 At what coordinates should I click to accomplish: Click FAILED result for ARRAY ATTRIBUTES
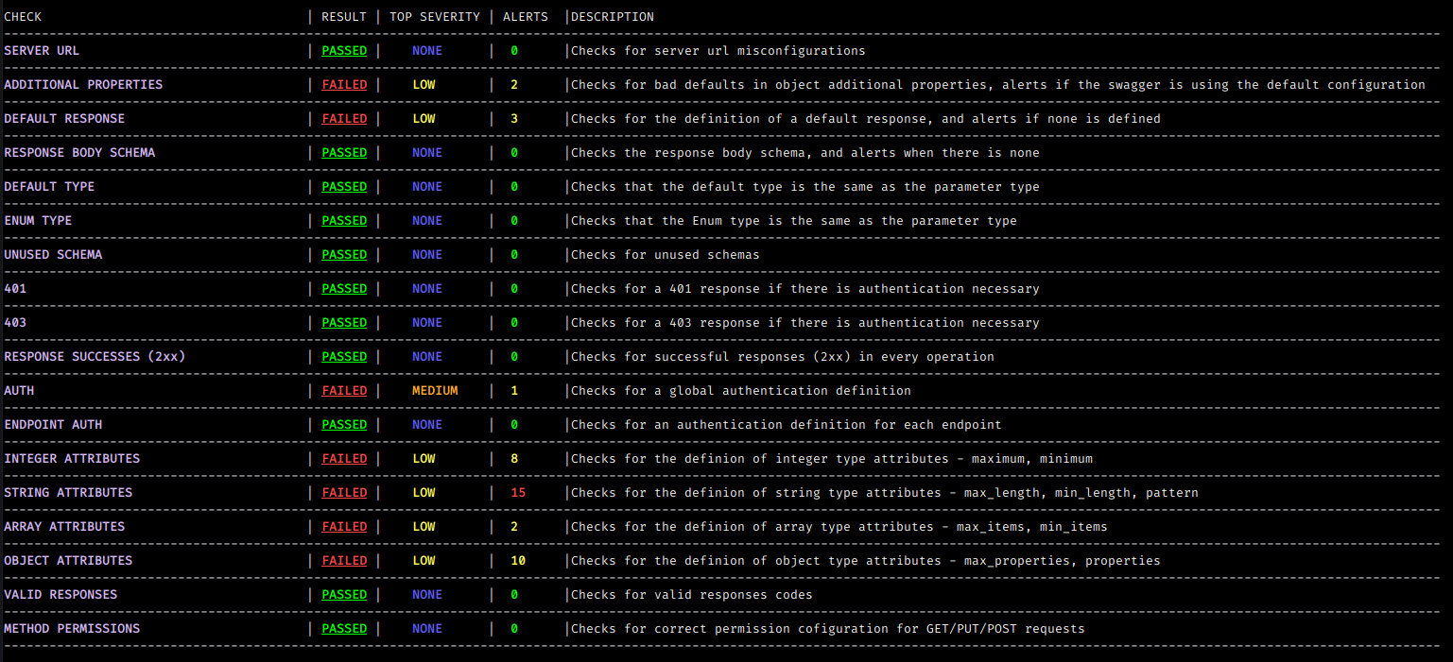coord(344,527)
